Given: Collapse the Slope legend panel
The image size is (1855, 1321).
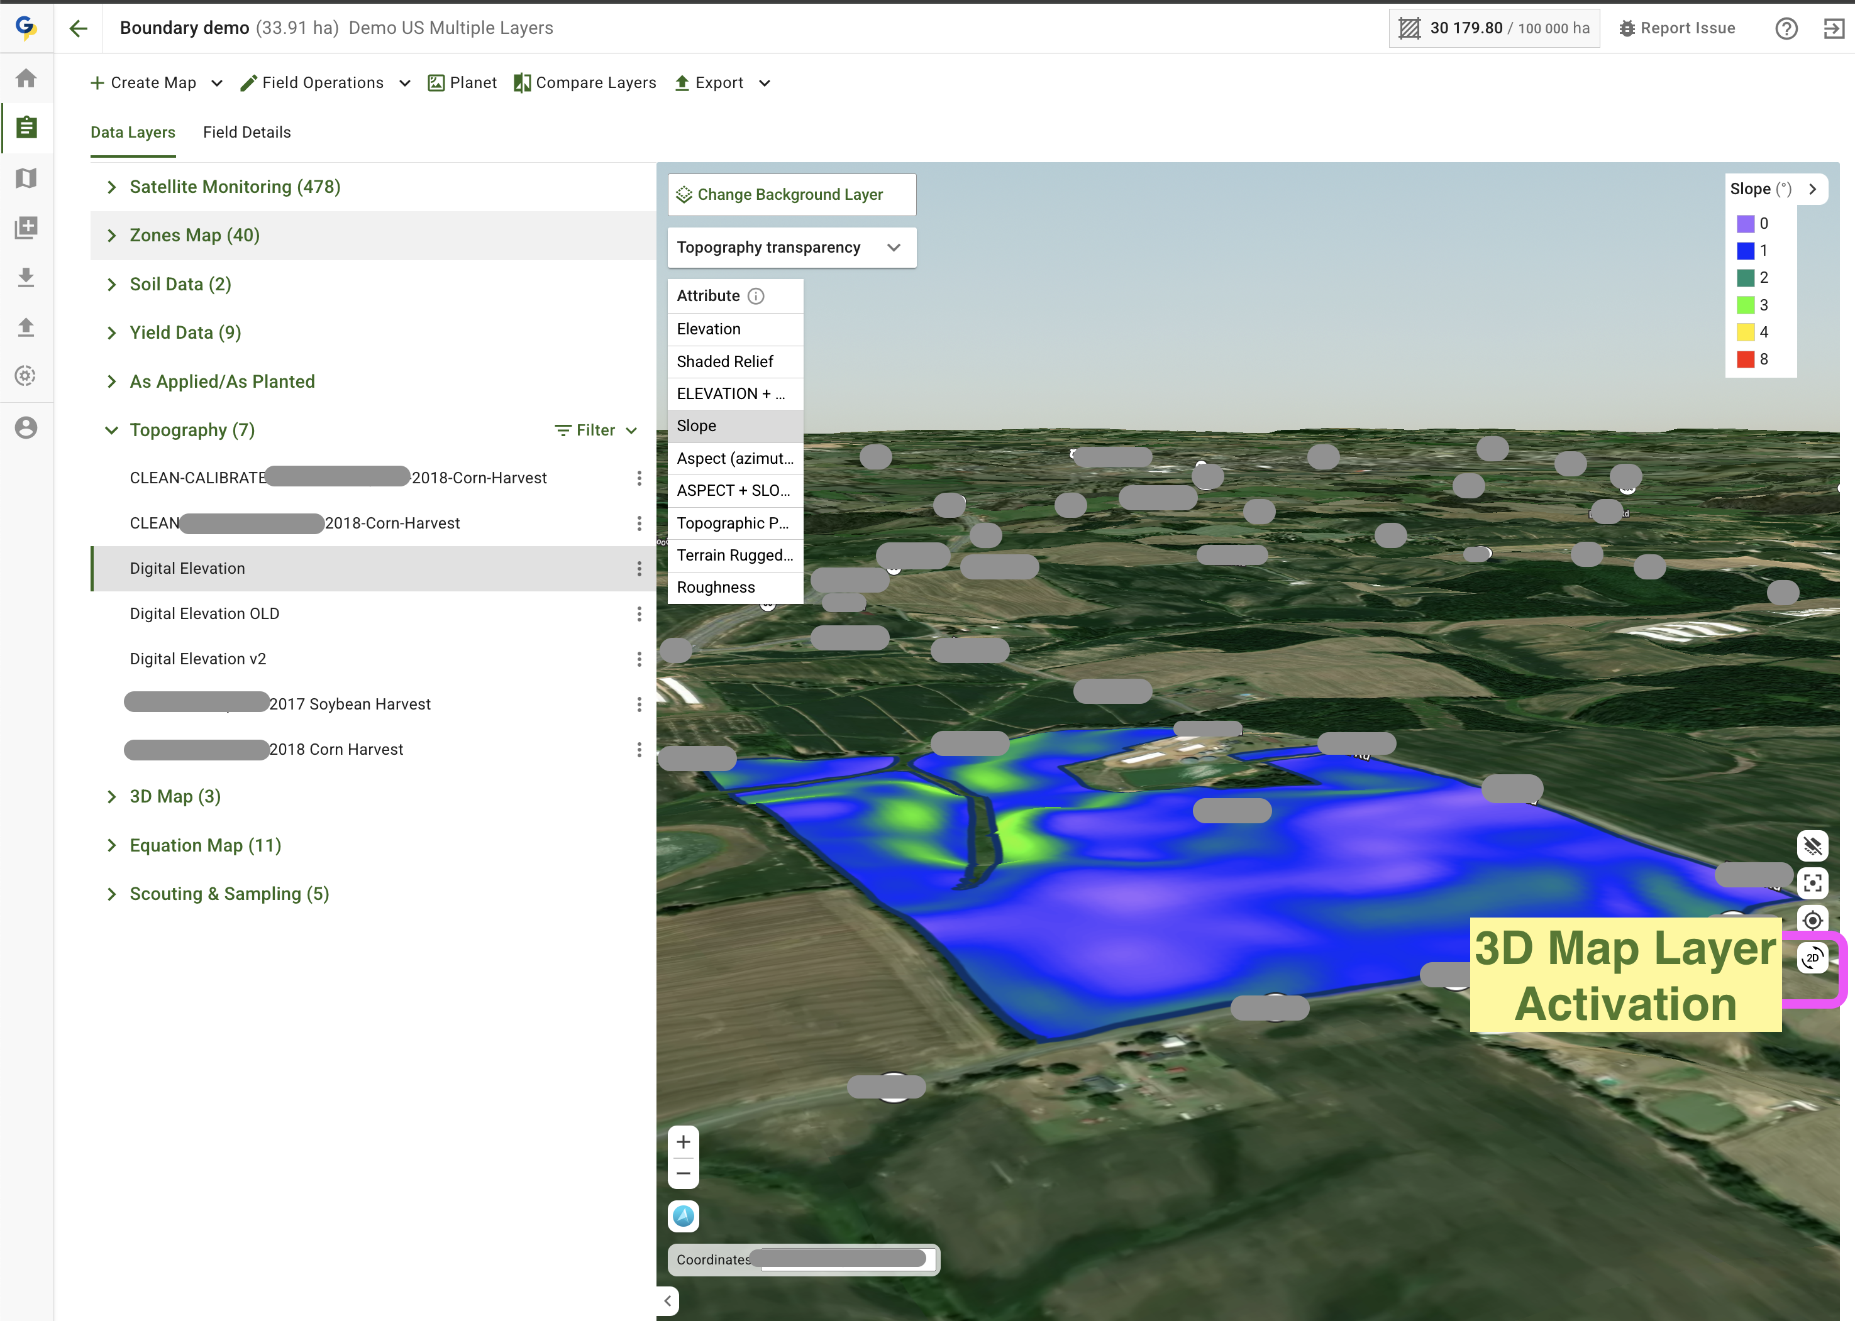Looking at the screenshot, I should [1812, 189].
